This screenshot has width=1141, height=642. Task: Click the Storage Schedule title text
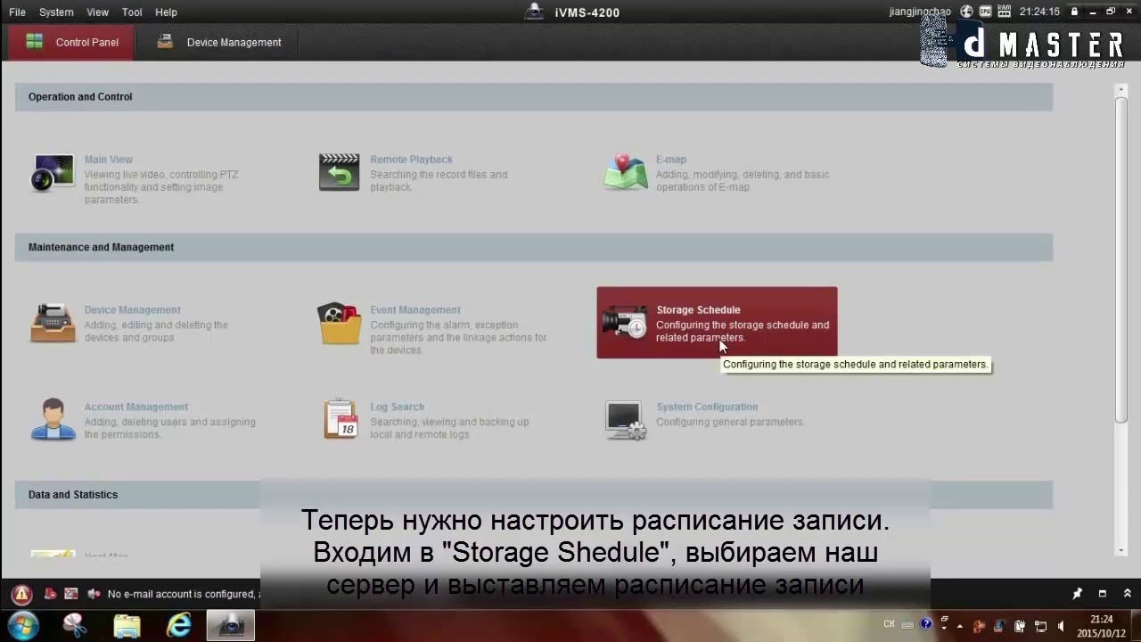[x=698, y=310]
